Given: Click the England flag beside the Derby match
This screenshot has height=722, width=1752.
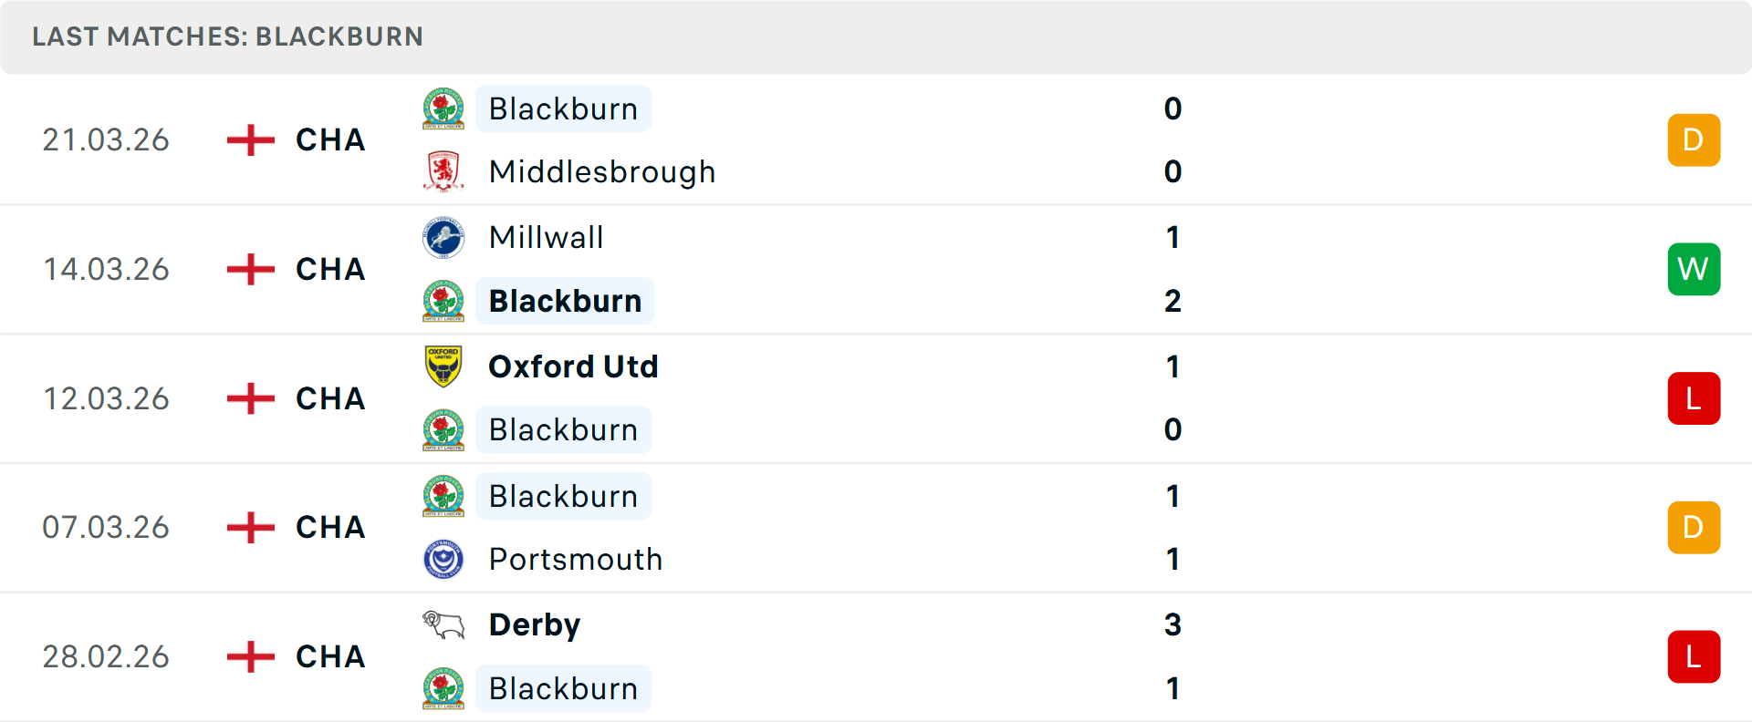Looking at the screenshot, I should tap(249, 656).
